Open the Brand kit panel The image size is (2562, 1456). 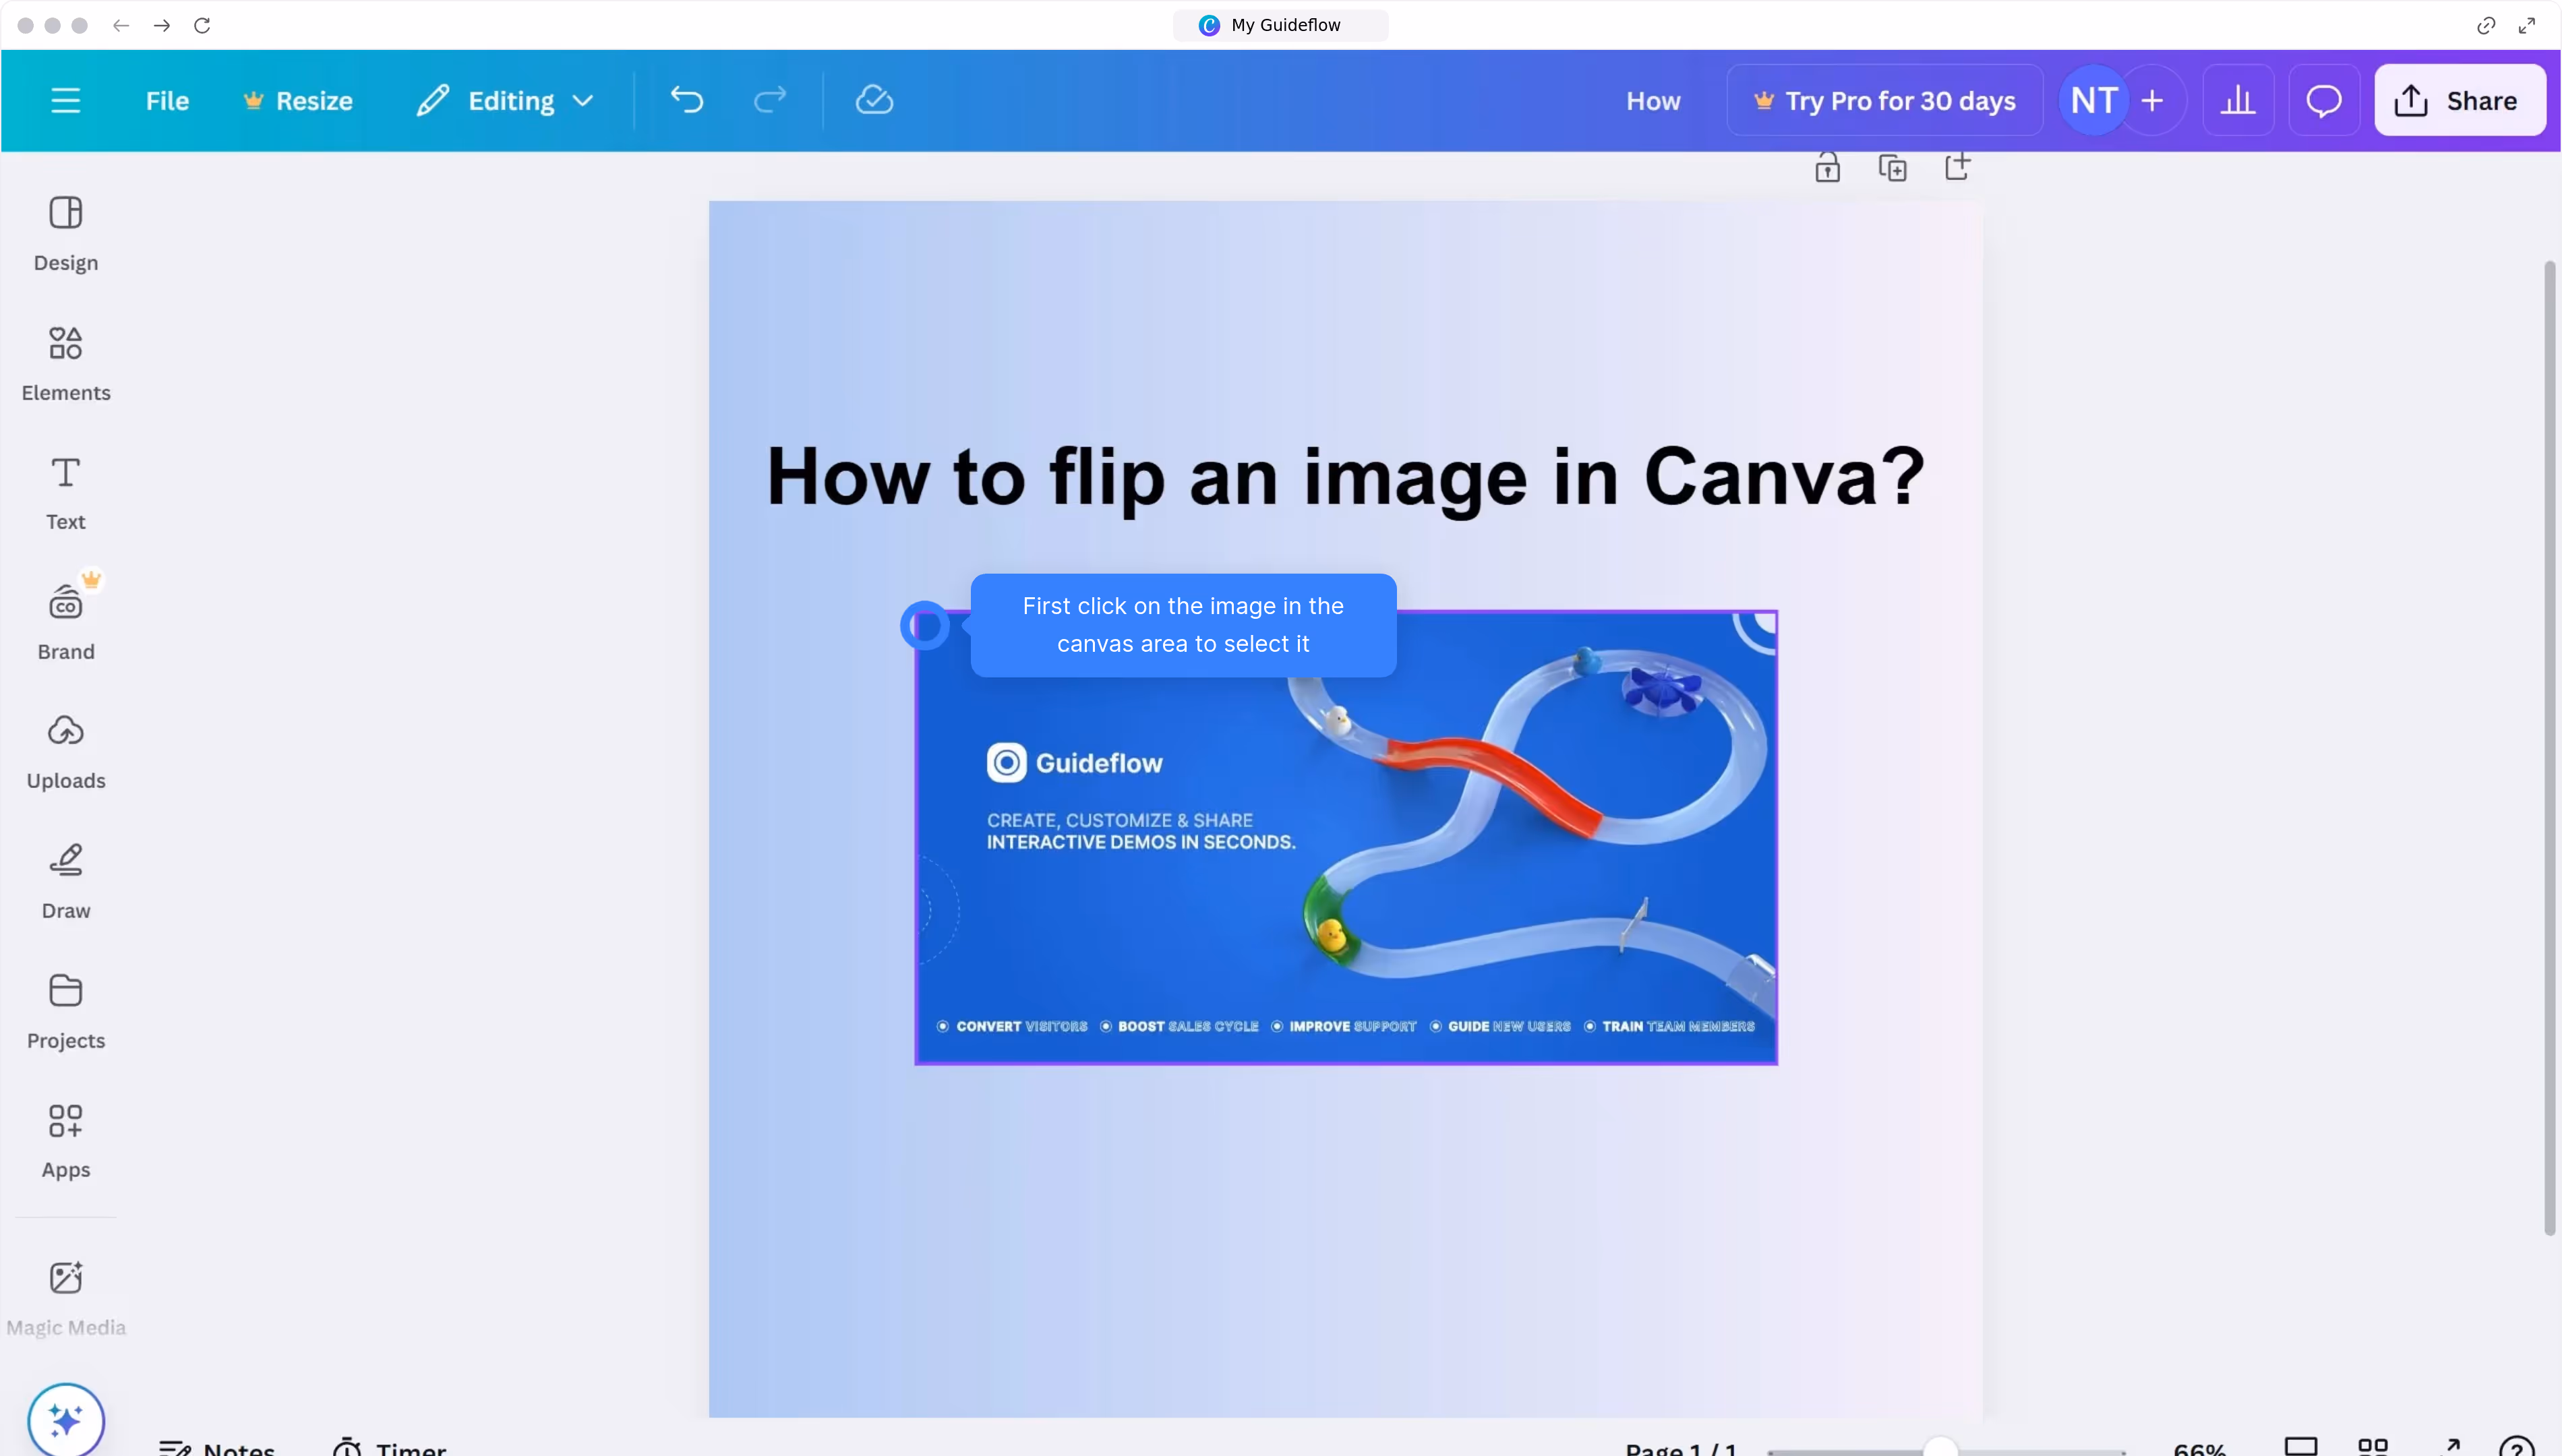(66, 621)
